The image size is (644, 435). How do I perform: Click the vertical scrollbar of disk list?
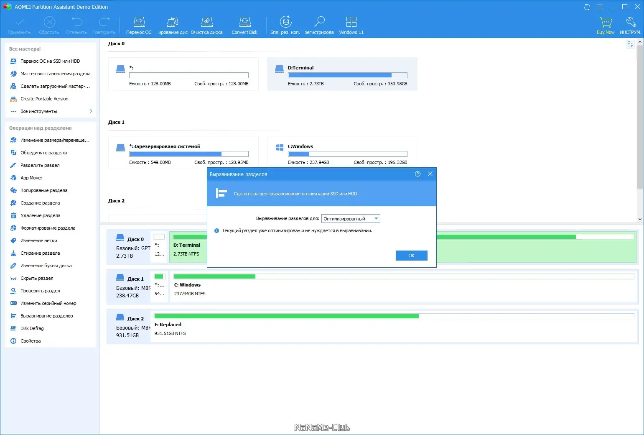[x=640, y=117]
